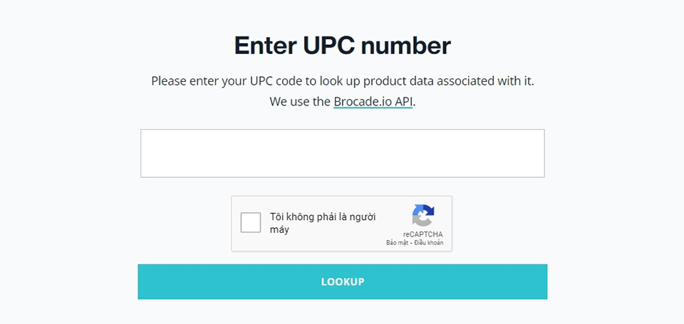
Task: Click the "We use the" text
Action: tap(299, 101)
